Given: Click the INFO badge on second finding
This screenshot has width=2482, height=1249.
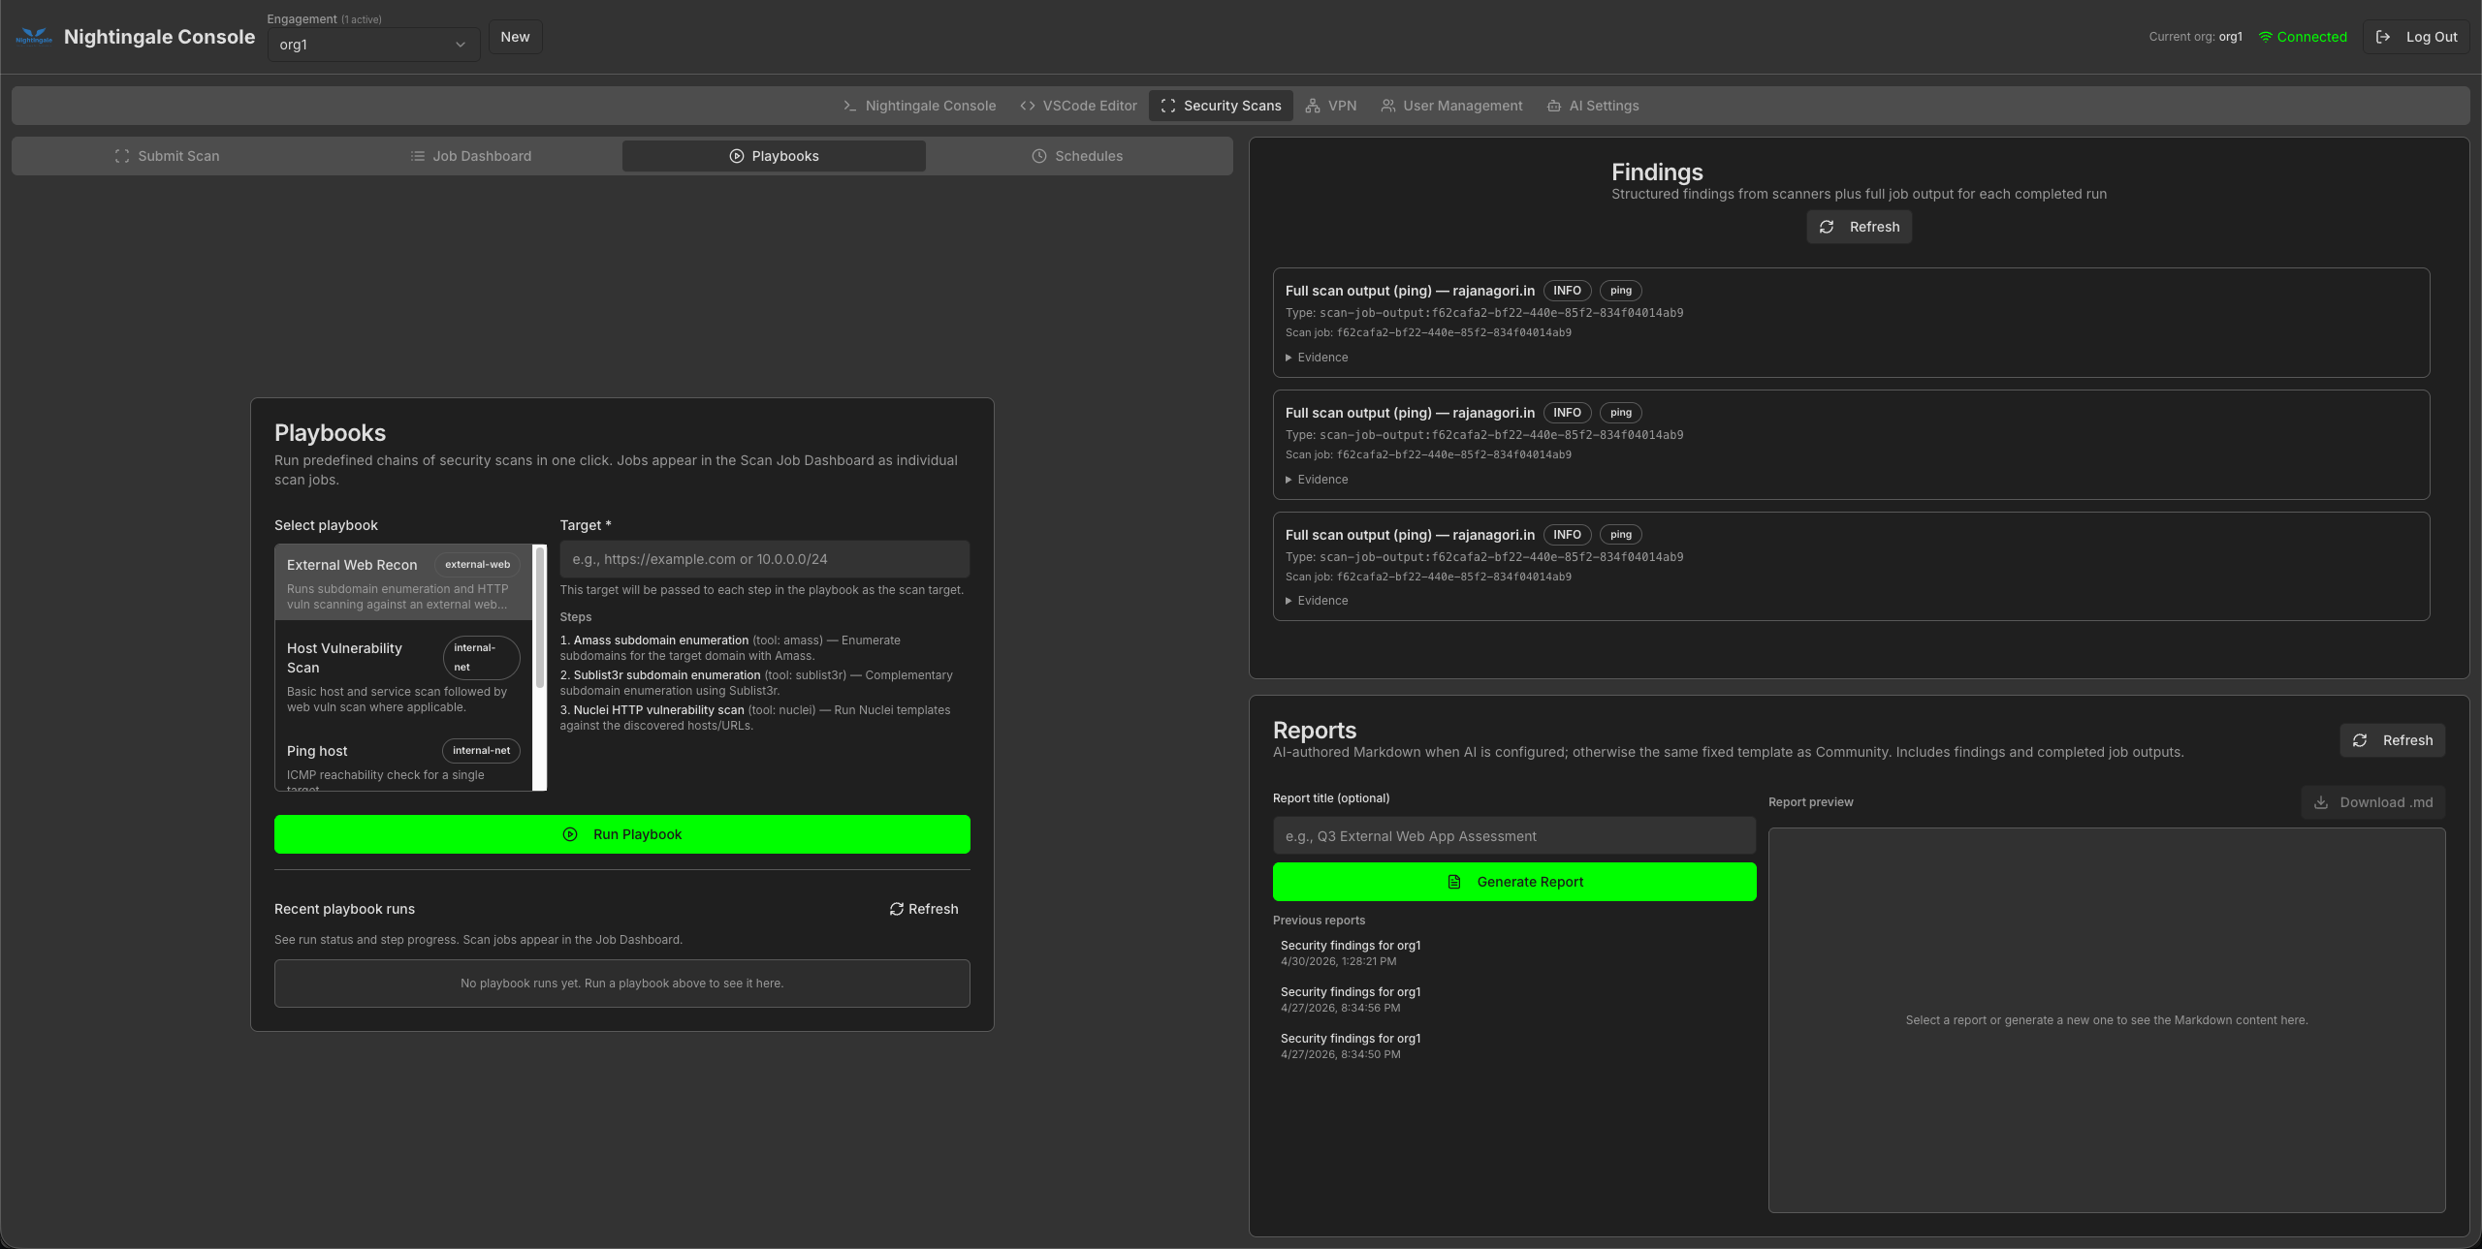Looking at the screenshot, I should coord(1567,413).
